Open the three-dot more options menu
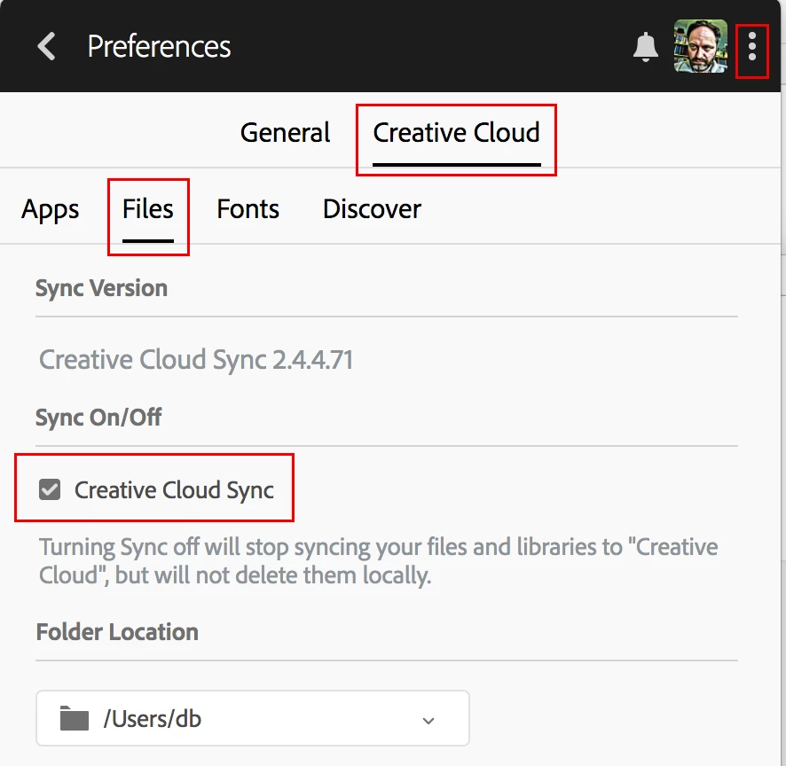 (751, 47)
